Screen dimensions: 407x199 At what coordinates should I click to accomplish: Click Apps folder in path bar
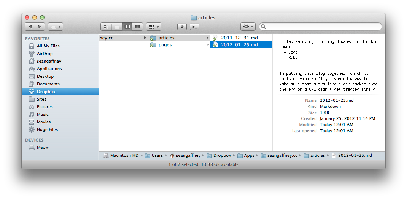point(249,155)
